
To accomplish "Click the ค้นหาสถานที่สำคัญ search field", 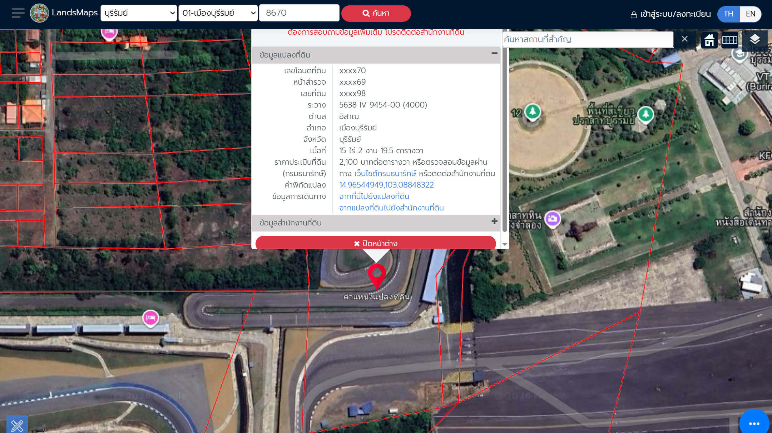I will click(x=588, y=39).
